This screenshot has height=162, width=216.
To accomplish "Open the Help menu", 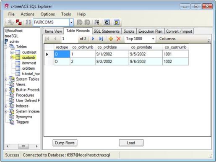I will pyautogui.click(x=81, y=14).
